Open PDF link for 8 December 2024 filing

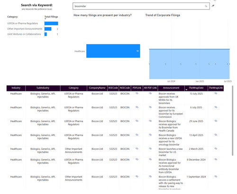[x=137, y=159]
